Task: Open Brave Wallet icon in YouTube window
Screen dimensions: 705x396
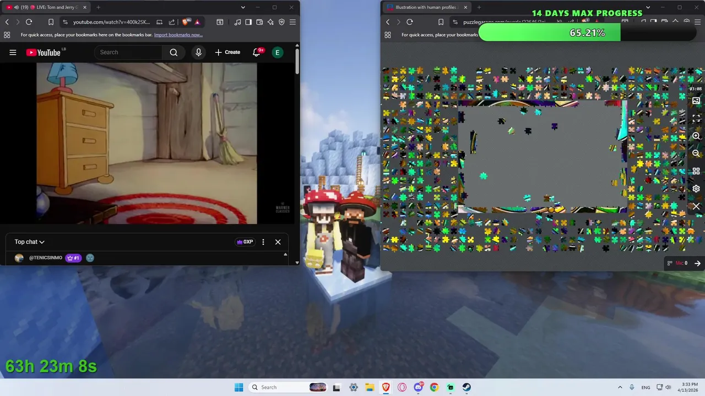Action: [259, 22]
